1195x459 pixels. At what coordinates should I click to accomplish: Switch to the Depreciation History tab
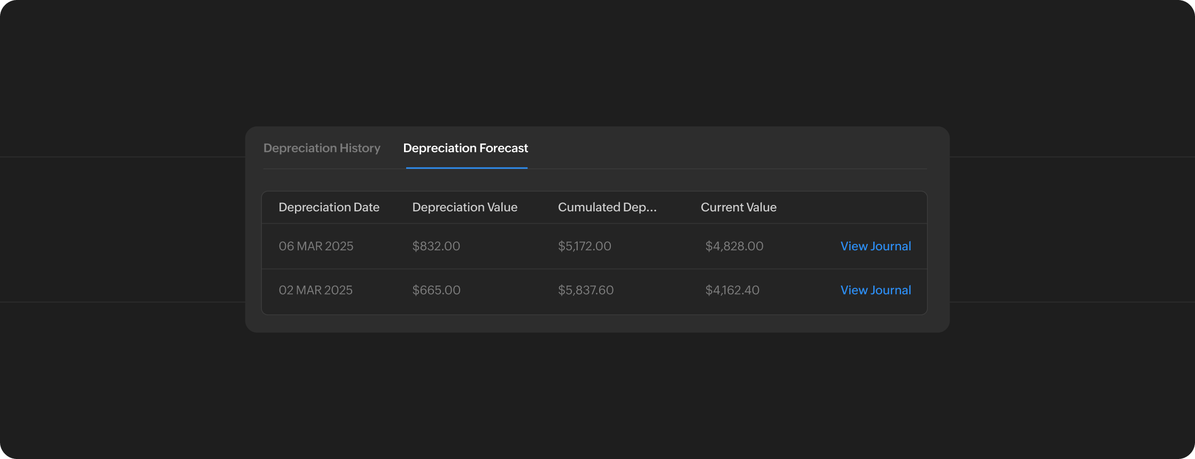pyautogui.click(x=322, y=148)
